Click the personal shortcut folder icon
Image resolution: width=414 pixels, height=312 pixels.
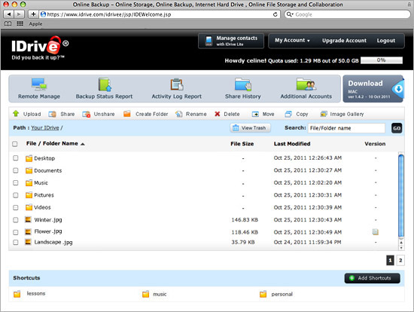(x=263, y=294)
